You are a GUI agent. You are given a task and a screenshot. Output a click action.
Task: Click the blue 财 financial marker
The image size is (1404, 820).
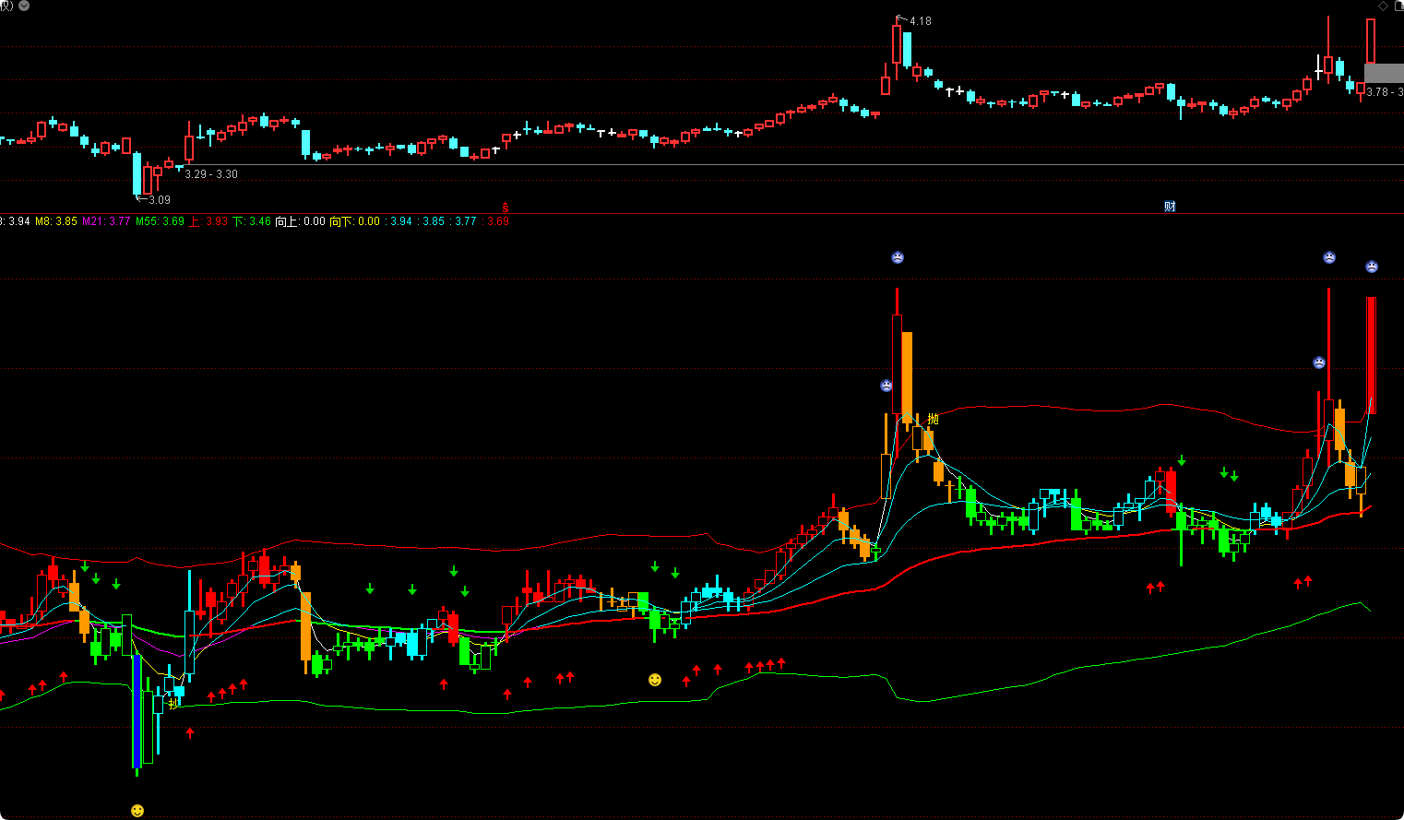pos(1170,207)
